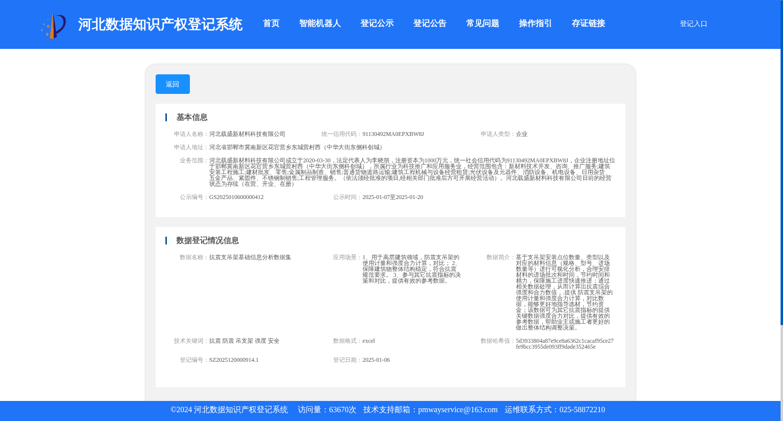Open 存证链接 navigation item

[588, 23]
